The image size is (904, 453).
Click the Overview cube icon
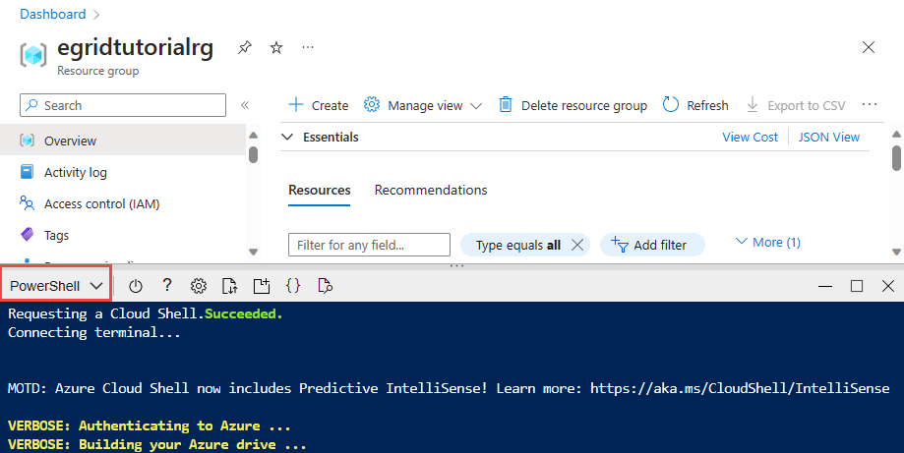(28, 141)
